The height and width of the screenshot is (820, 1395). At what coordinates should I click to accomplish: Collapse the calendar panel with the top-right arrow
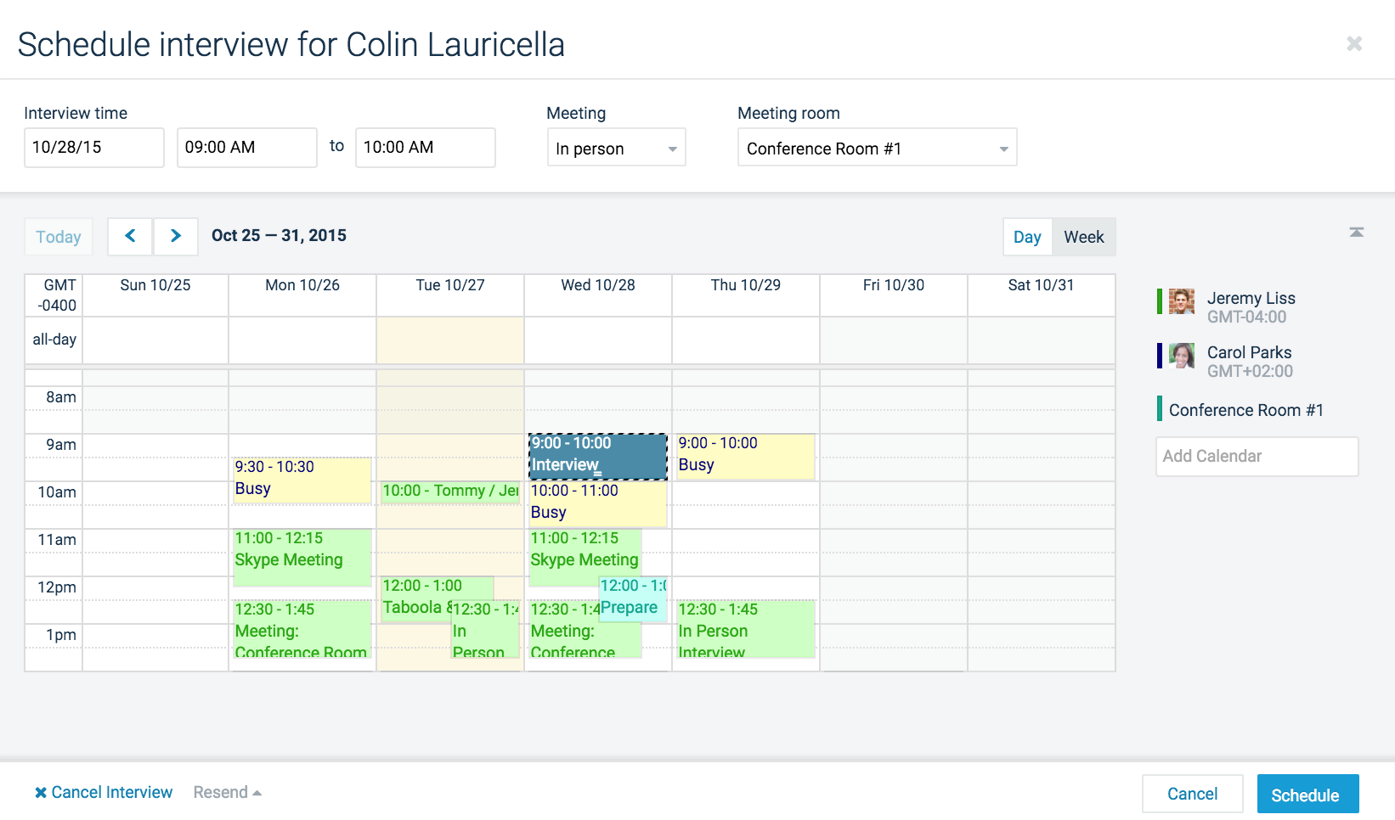(1357, 231)
